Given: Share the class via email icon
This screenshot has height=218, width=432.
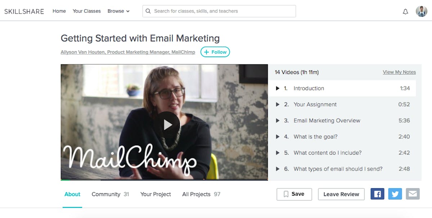Looking at the screenshot, I should pos(413,194).
